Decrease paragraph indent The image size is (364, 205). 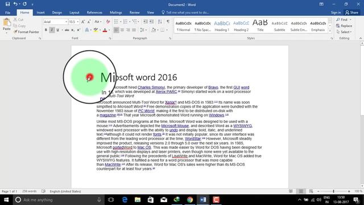click(x=146, y=22)
